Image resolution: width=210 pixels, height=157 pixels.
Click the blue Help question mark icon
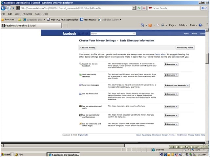pyautogui.click(x=200, y=25)
